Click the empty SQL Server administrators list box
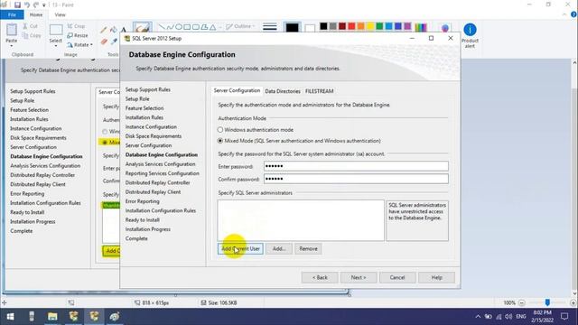578x325 pixels. tap(301, 220)
